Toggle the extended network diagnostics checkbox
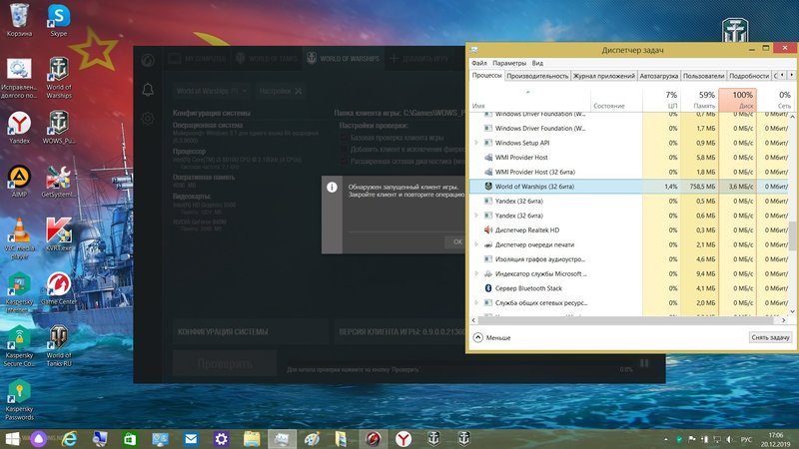Viewport: 799px width, 449px height. (x=345, y=160)
